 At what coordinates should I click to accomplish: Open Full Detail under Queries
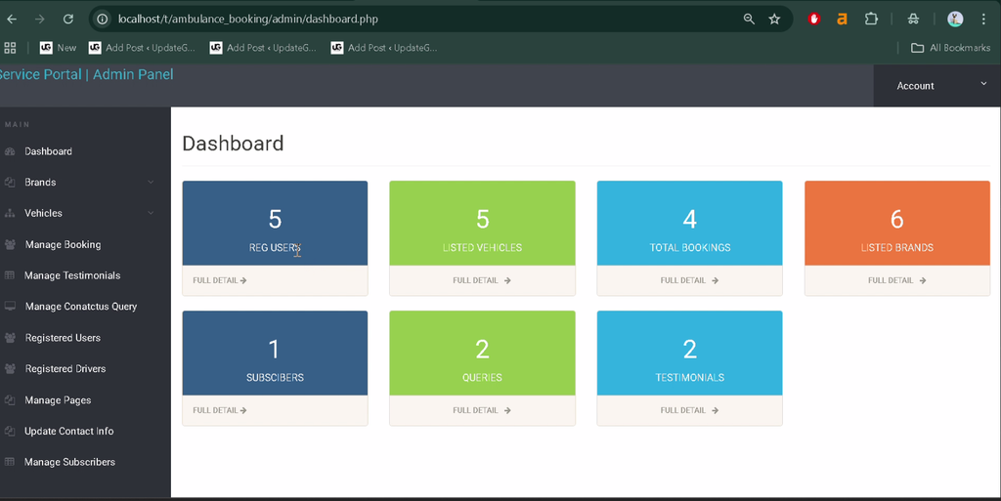(482, 410)
